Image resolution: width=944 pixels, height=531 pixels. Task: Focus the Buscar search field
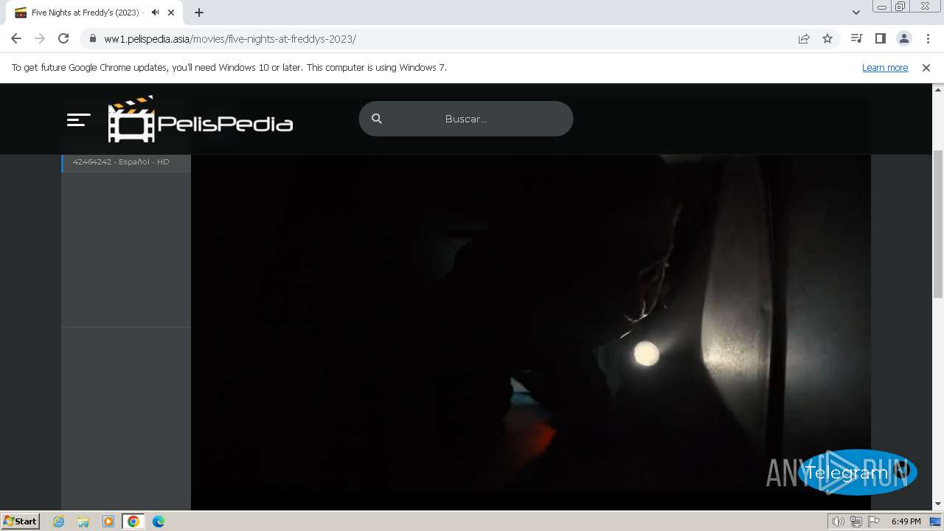466,119
